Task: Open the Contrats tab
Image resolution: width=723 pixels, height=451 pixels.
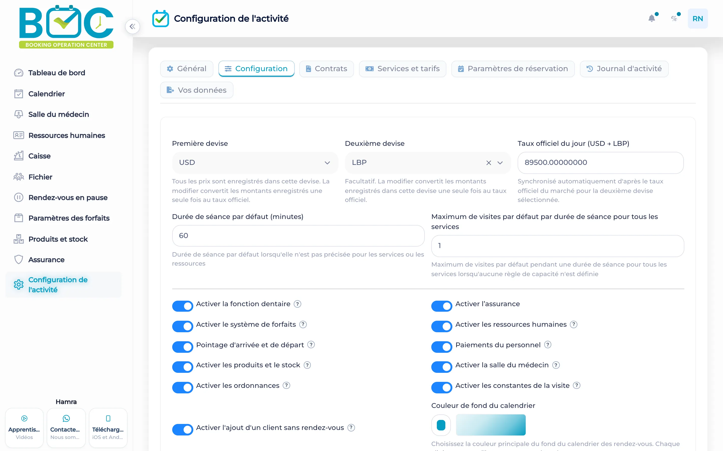Action: click(x=327, y=69)
